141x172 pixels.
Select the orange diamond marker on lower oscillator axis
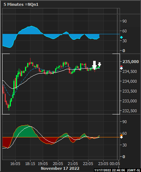click(121, 135)
